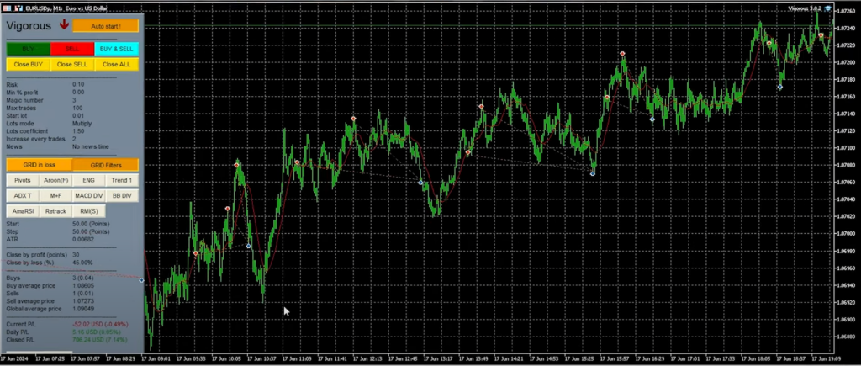The width and height of the screenshot is (861, 366).
Task: Toggle the MACD DIV filter
Action: pos(88,195)
